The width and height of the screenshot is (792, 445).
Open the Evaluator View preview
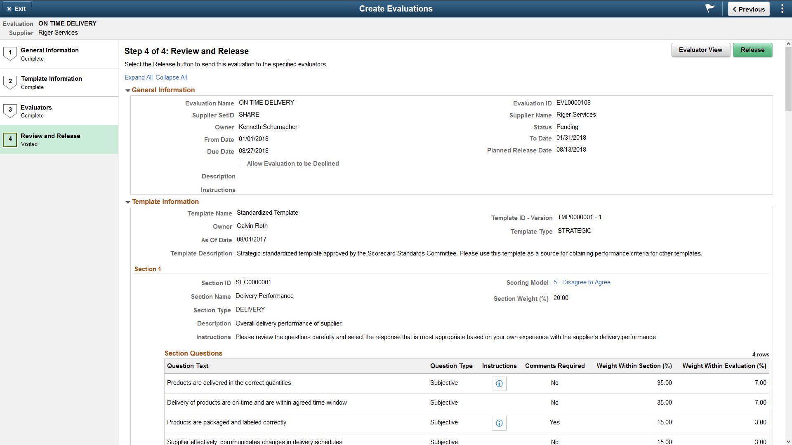tap(700, 50)
